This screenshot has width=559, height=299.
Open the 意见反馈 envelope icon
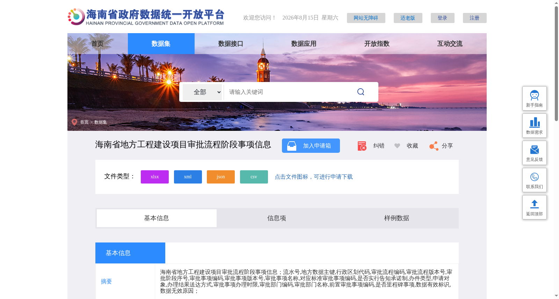click(535, 150)
